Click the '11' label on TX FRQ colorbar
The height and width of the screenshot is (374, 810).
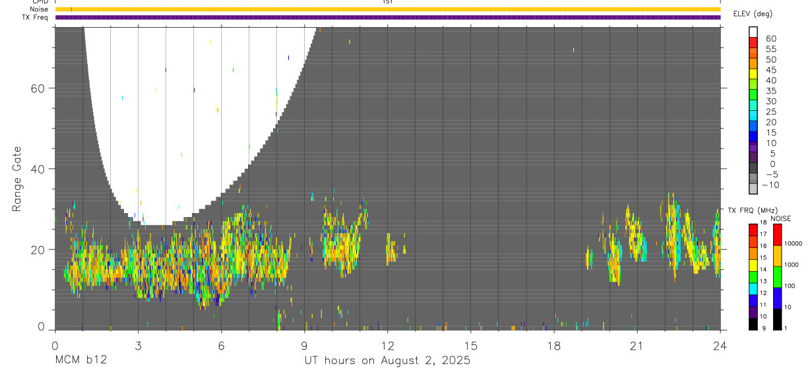(x=763, y=305)
